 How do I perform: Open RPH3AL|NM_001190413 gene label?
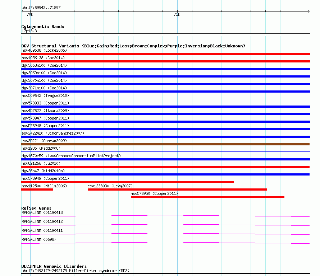click(42, 212)
